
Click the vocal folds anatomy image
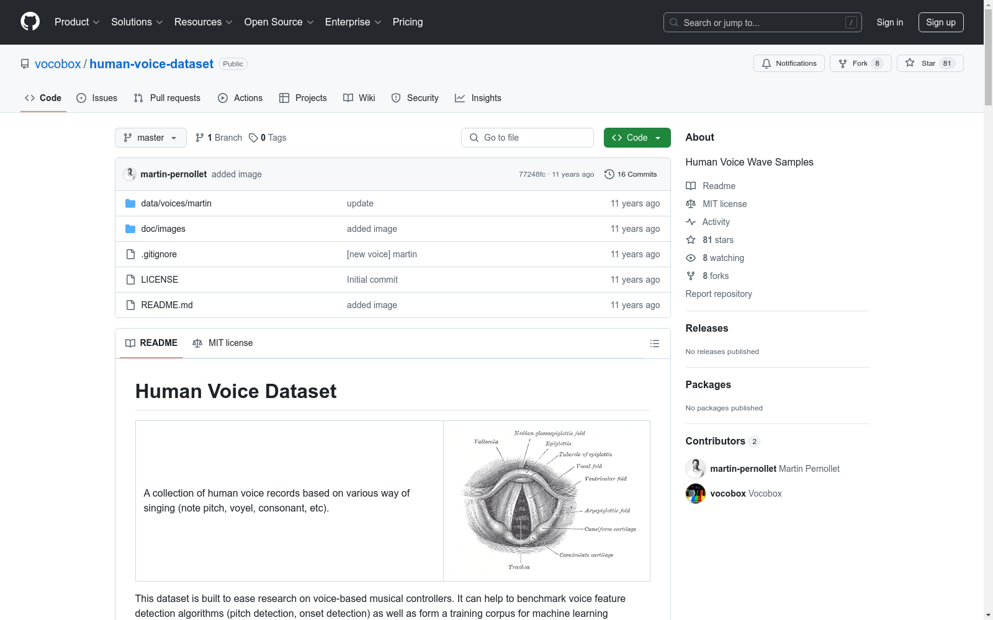(547, 500)
